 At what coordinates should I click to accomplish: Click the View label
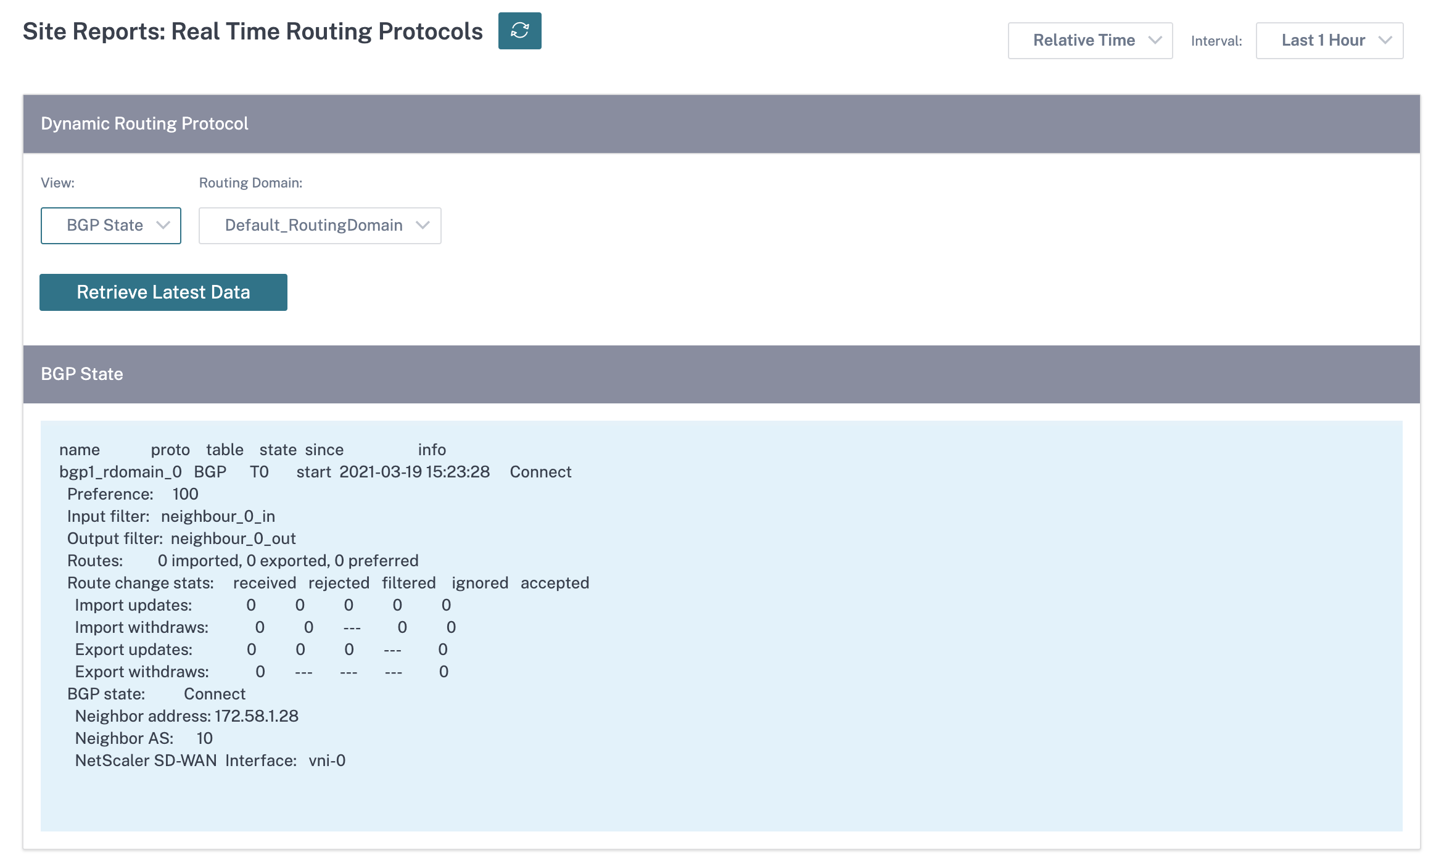pos(57,183)
